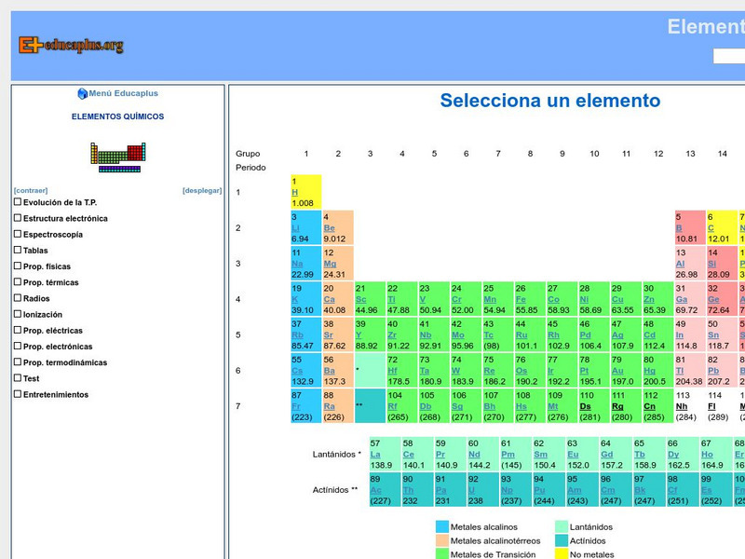This screenshot has height=559, width=745.
Task: Check the Test option in the sidebar
Action: (x=17, y=378)
